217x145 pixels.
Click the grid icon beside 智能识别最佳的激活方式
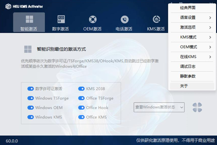click(28, 49)
